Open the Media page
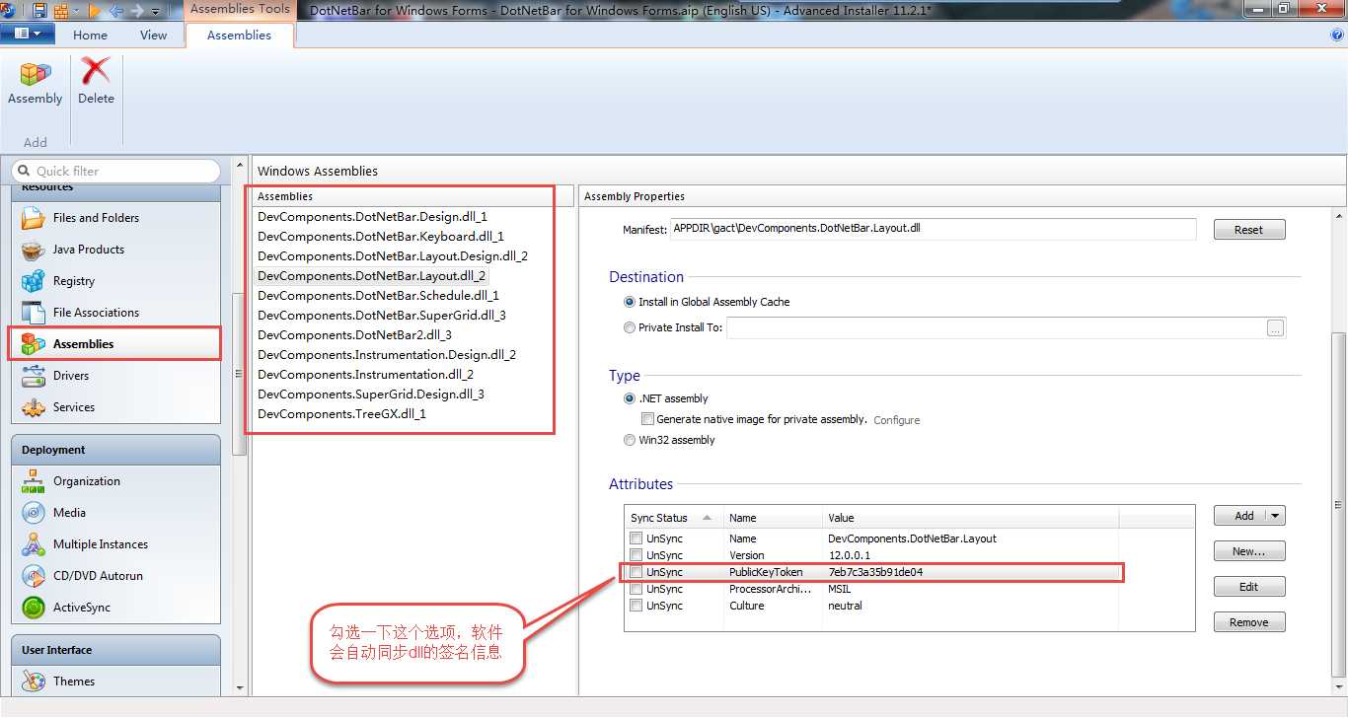This screenshot has width=1348, height=718. [x=115, y=513]
